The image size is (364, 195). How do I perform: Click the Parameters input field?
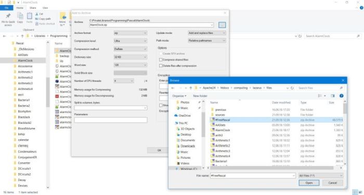click(111, 120)
